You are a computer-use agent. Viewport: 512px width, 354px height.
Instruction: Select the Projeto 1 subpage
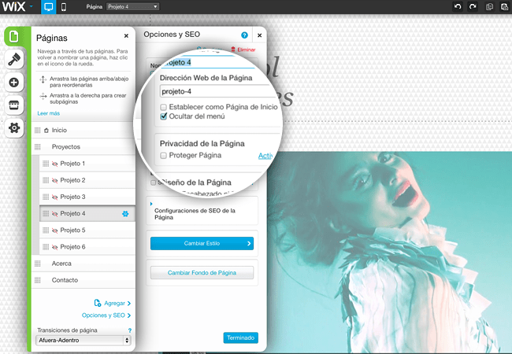pos(87,164)
